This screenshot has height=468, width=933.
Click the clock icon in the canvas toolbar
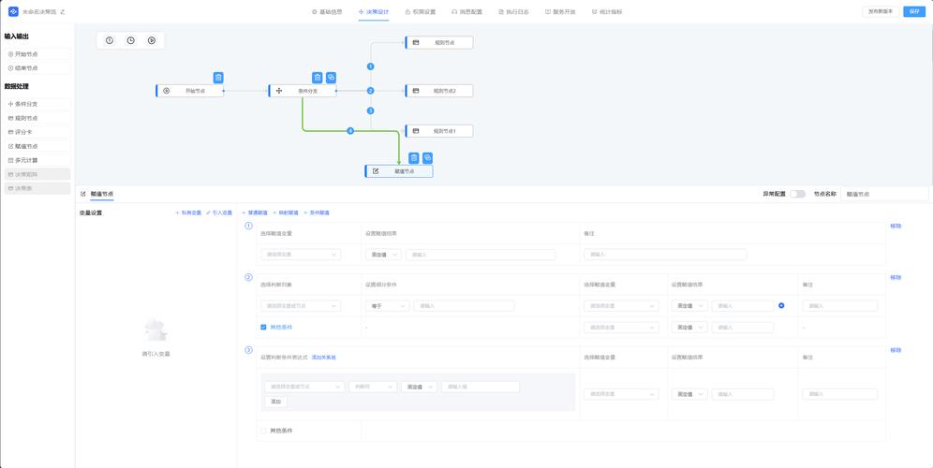[x=130, y=40]
